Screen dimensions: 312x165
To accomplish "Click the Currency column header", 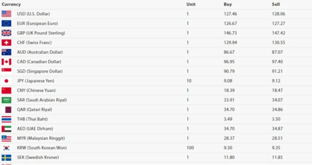I will click(11, 4).
